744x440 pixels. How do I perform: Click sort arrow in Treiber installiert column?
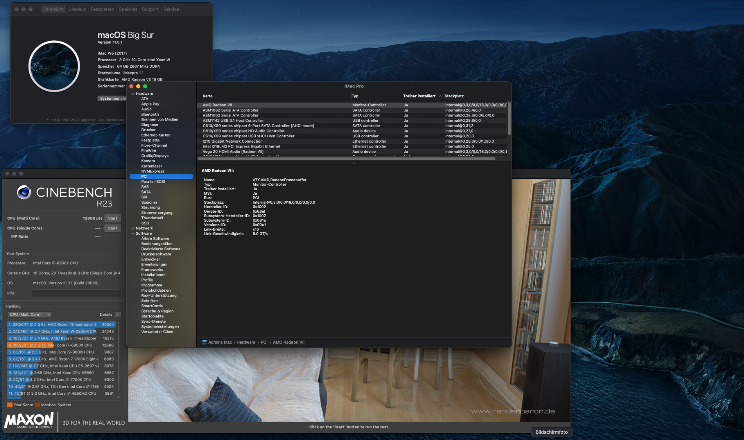pyautogui.click(x=440, y=96)
